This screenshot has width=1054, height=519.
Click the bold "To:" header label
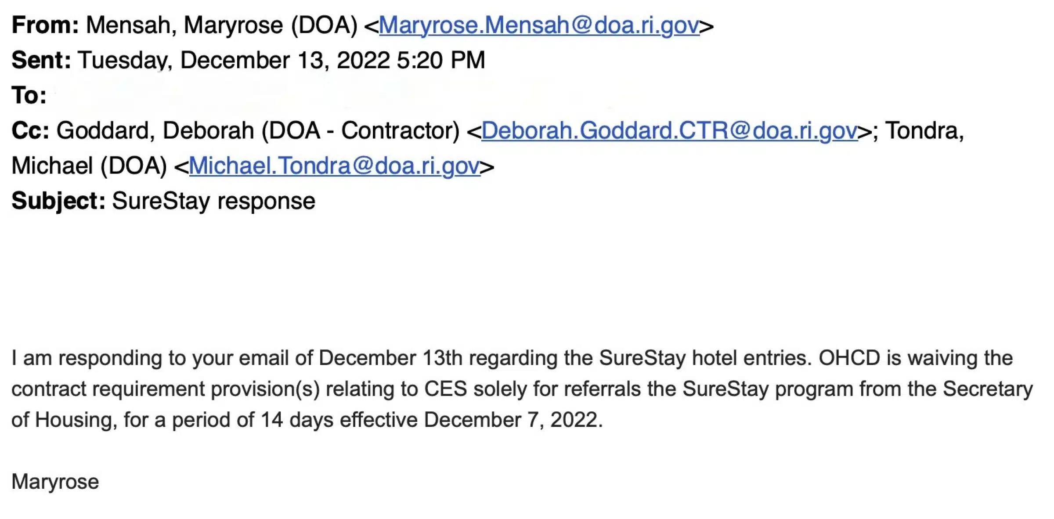point(29,95)
